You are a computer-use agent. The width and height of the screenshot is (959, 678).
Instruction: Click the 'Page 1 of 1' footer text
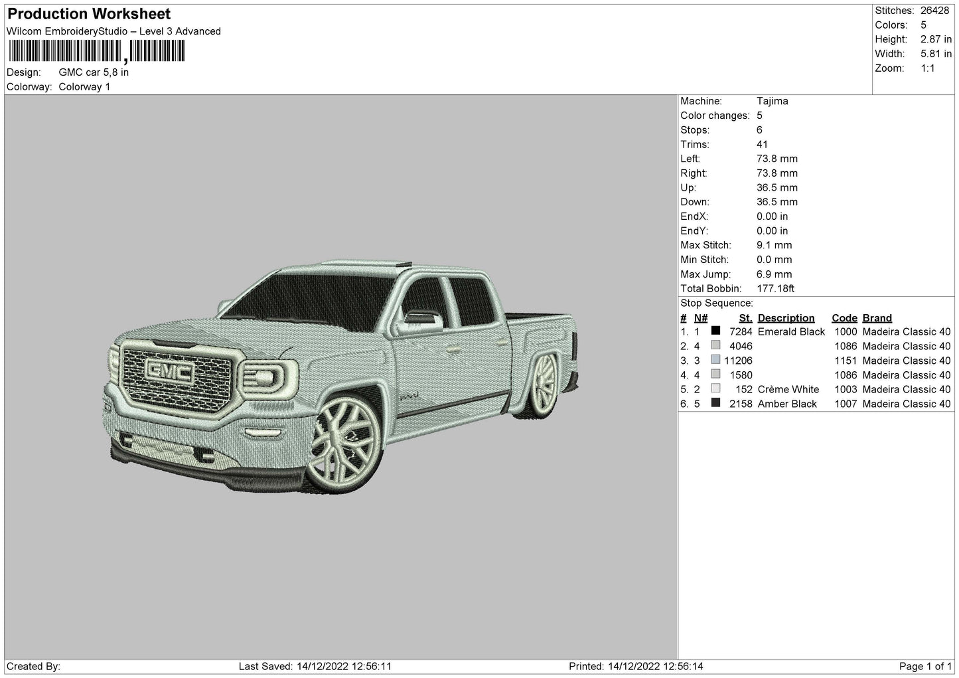click(925, 666)
